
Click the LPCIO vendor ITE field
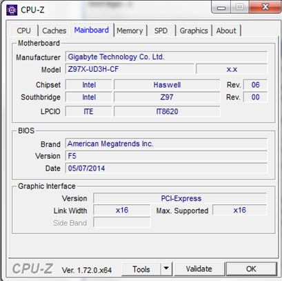[89, 111]
